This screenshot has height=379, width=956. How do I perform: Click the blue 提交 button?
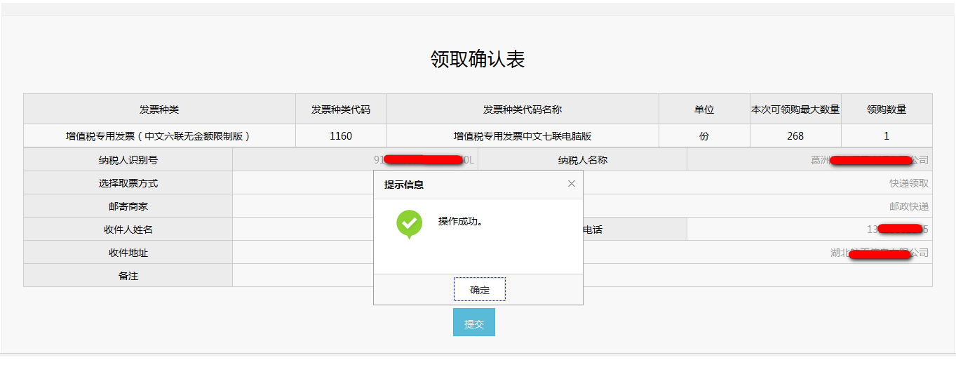point(474,322)
